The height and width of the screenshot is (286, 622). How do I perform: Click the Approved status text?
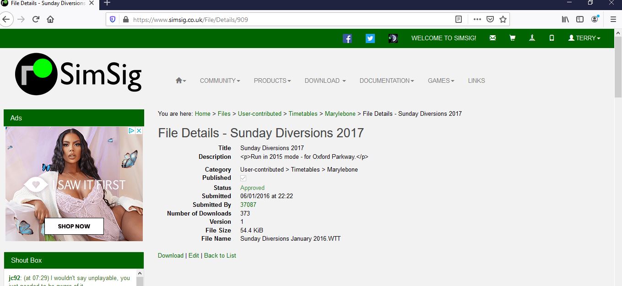tap(252, 188)
